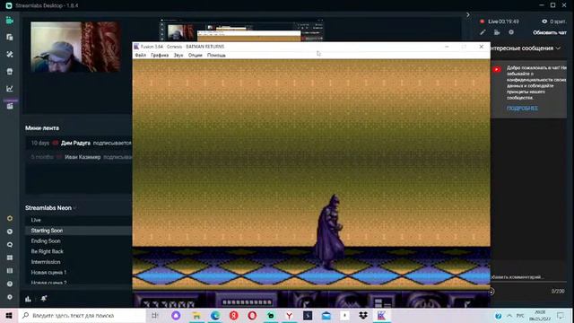Click the YouTube icon in the chat welcome message
The width and height of the screenshot is (574, 323).
coord(497,70)
